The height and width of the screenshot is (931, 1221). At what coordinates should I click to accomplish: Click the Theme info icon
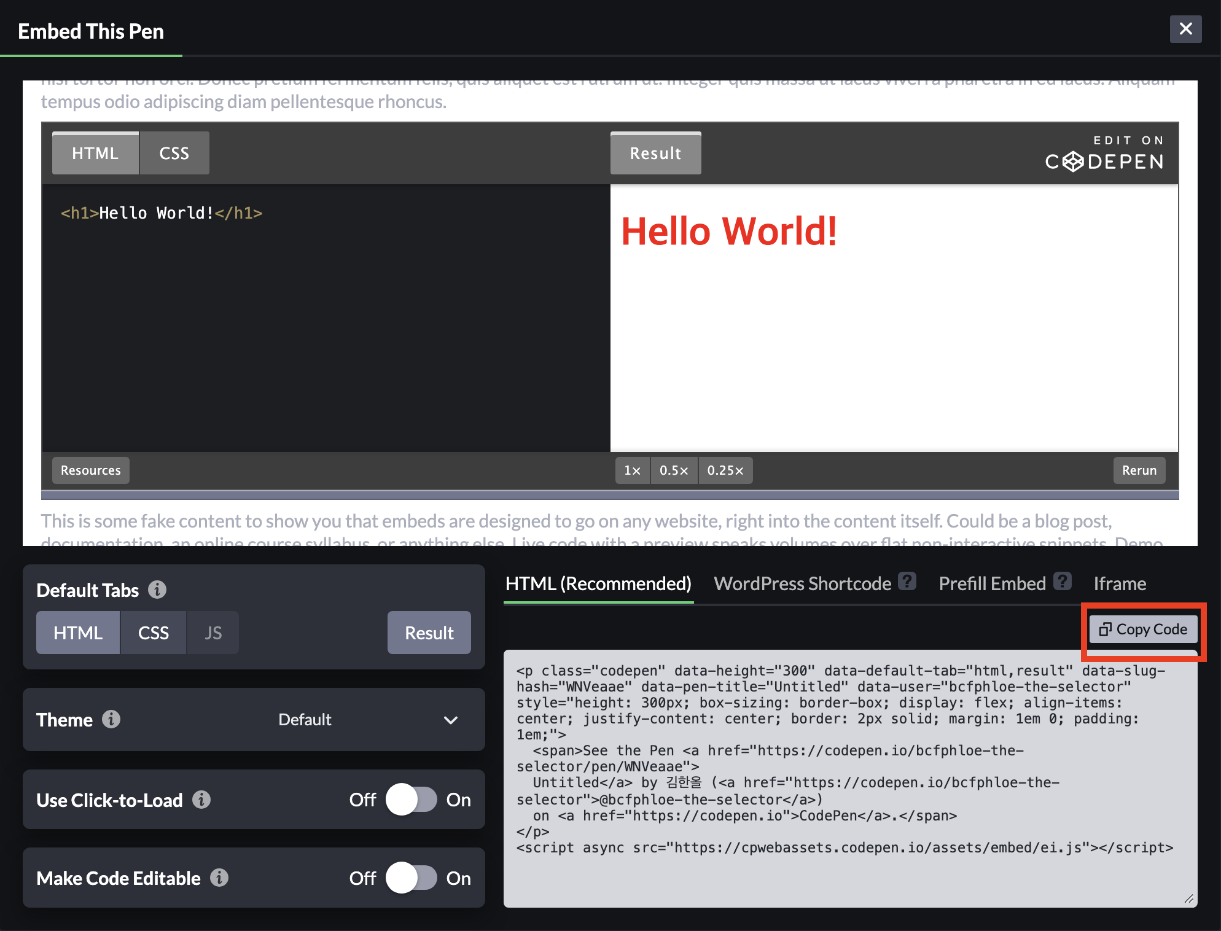tap(111, 719)
